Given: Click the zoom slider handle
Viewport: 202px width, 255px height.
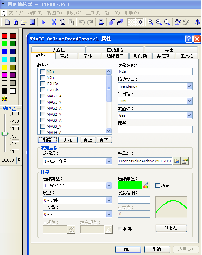Looking at the screenshot, I should pos(5,134).
